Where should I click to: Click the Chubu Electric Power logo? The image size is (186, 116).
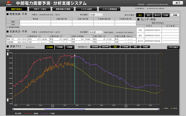tap(9, 3)
